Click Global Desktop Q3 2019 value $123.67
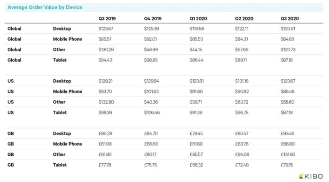Image resolution: width=329 pixels, height=182 pixels. pyautogui.click(x=106, y=29)
